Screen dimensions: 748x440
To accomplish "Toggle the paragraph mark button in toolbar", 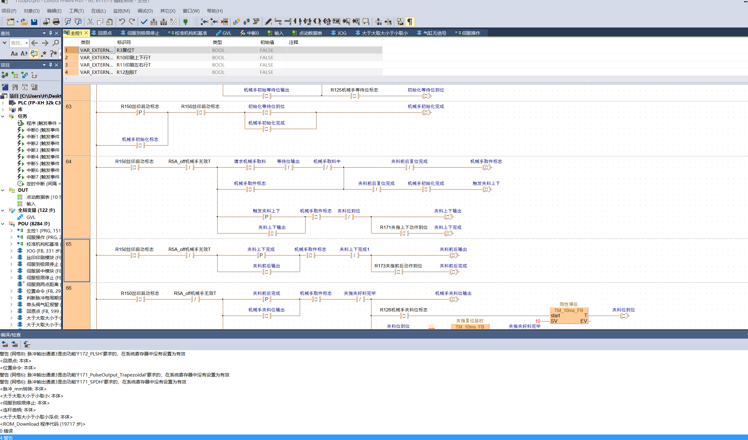I will (410, 22).
